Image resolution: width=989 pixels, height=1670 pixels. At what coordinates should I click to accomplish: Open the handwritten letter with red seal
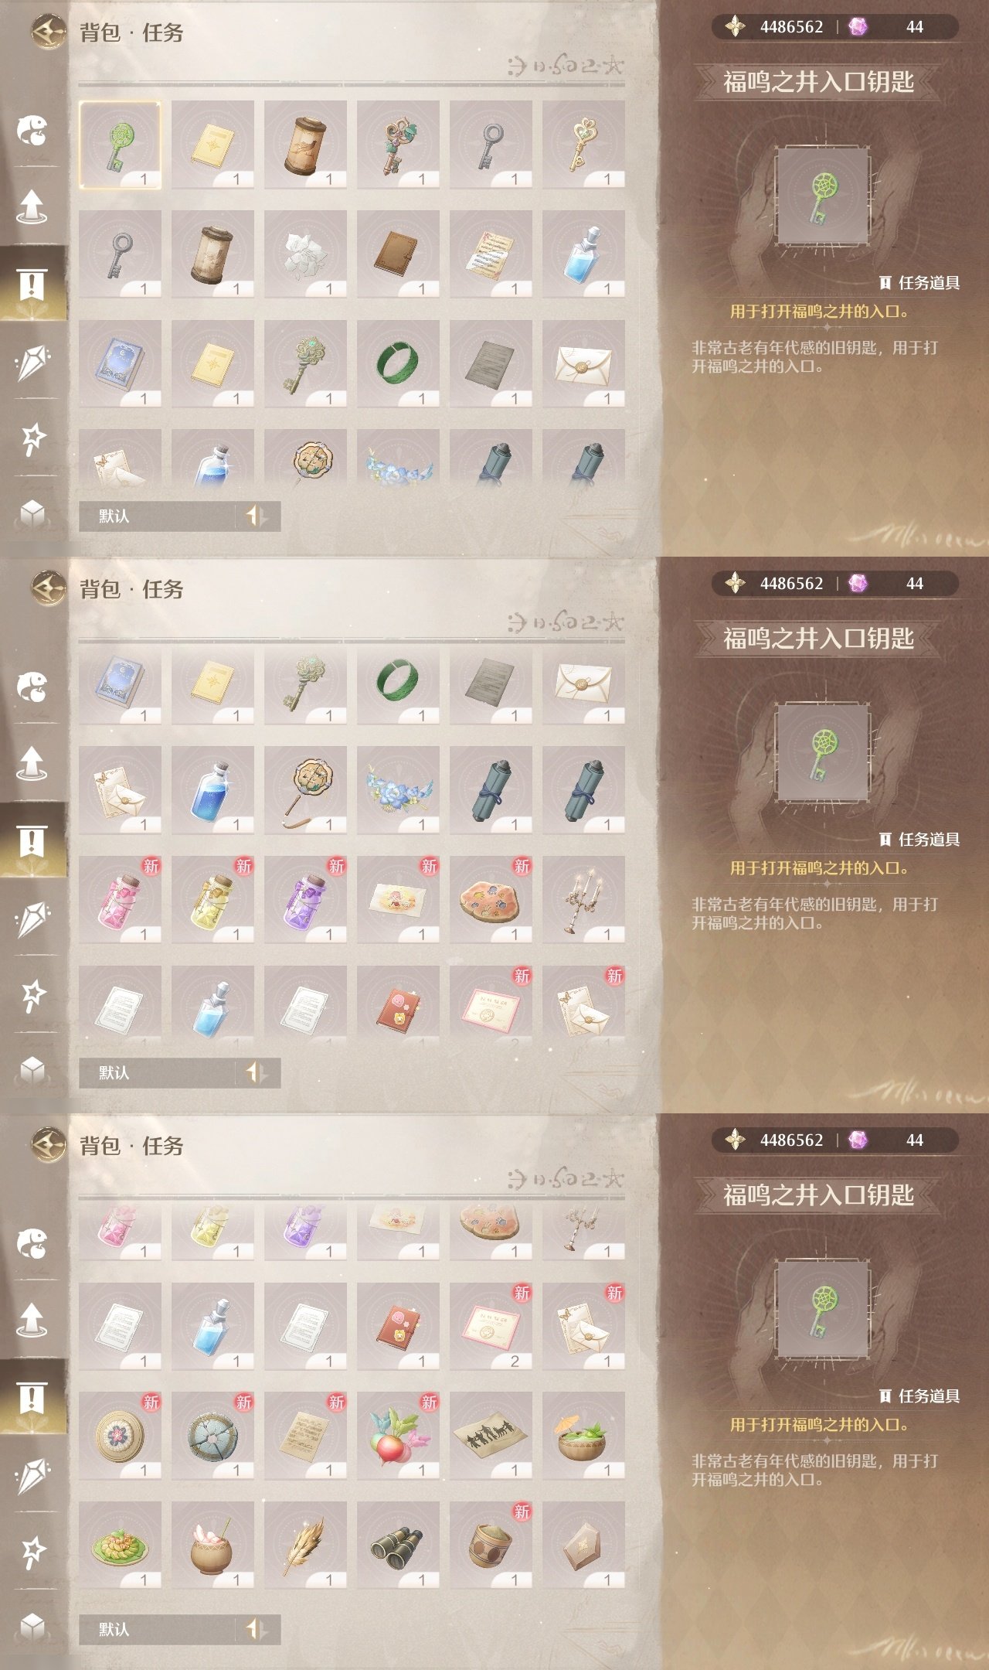(491, 254)
